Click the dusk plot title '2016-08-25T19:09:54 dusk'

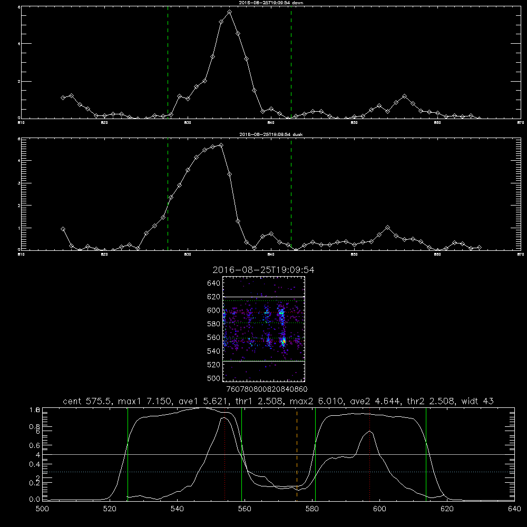(x=271, y=134)
